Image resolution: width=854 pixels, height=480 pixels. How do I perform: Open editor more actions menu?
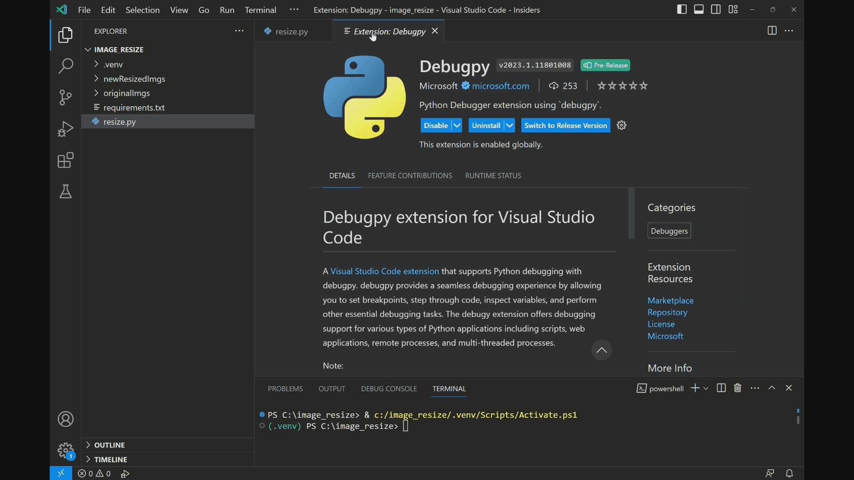pos(789,31)
